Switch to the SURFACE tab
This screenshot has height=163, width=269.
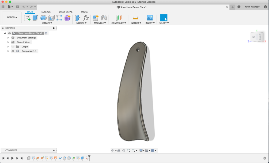click(x=46, y=12)
